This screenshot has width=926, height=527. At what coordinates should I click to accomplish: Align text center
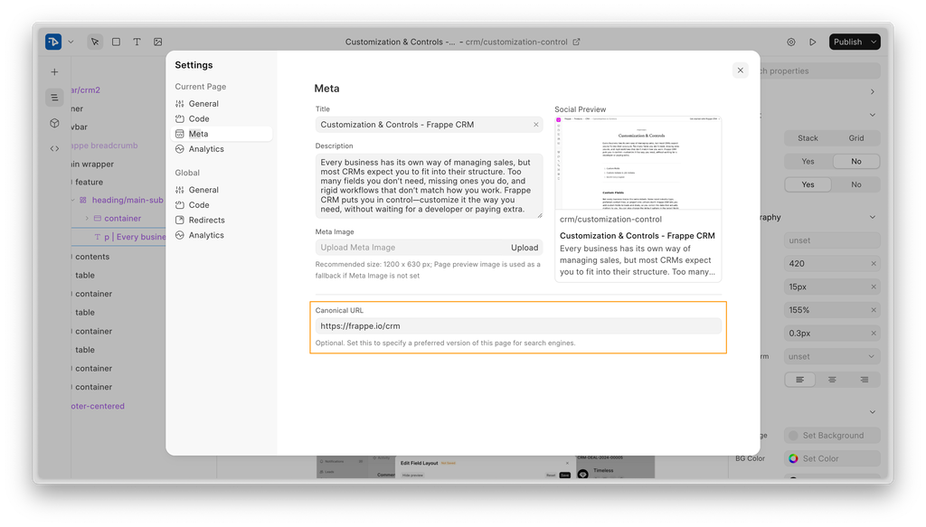coord(832,380)
